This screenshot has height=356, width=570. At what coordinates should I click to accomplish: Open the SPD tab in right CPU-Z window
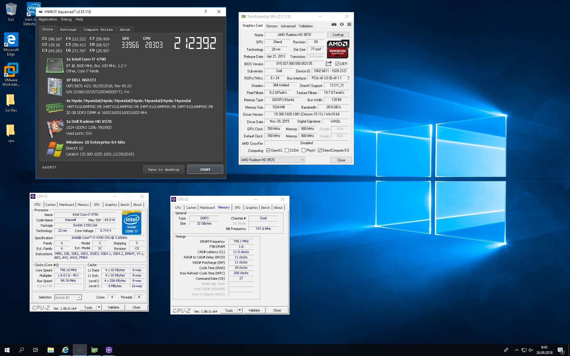[237, 208]
